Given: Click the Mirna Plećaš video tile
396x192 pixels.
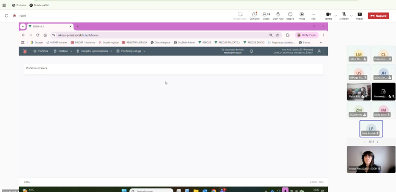Looking at the screenshot, I should (371, 159).
